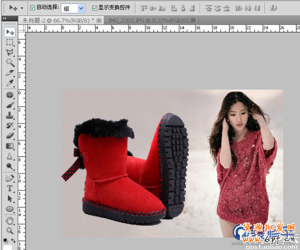Activate the Magic Wand tool
Viewport: 300px width, 250px height.
(9, 62)
